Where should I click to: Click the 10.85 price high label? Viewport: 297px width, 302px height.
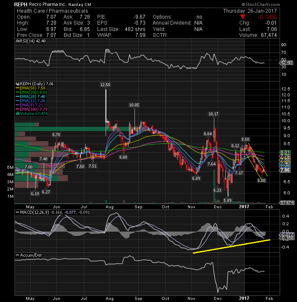point(134,105)
